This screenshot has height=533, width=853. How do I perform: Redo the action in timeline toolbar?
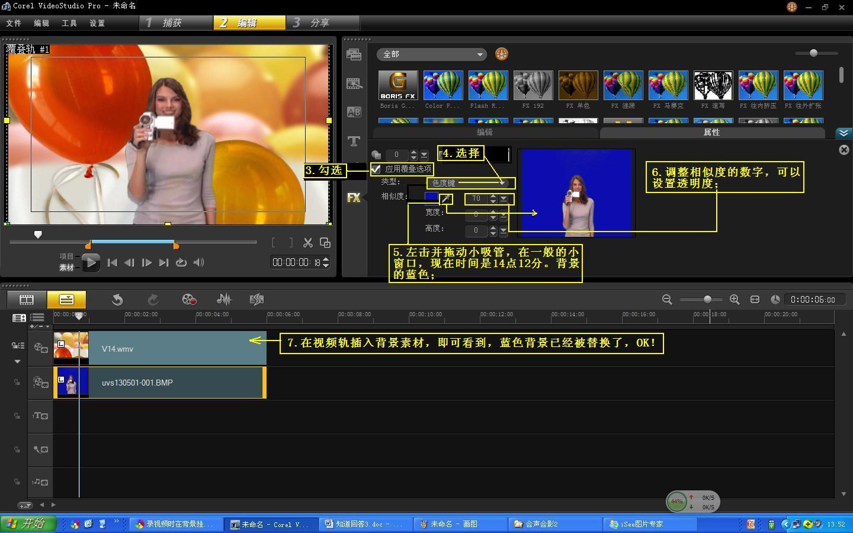[153, 300]
